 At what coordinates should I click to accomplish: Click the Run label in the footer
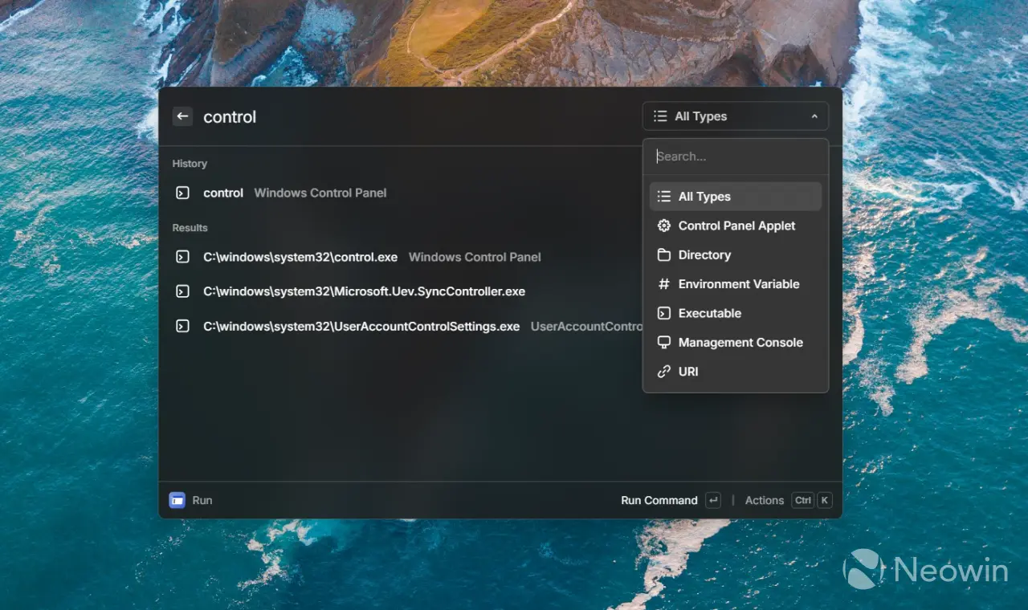coord(202,500)
